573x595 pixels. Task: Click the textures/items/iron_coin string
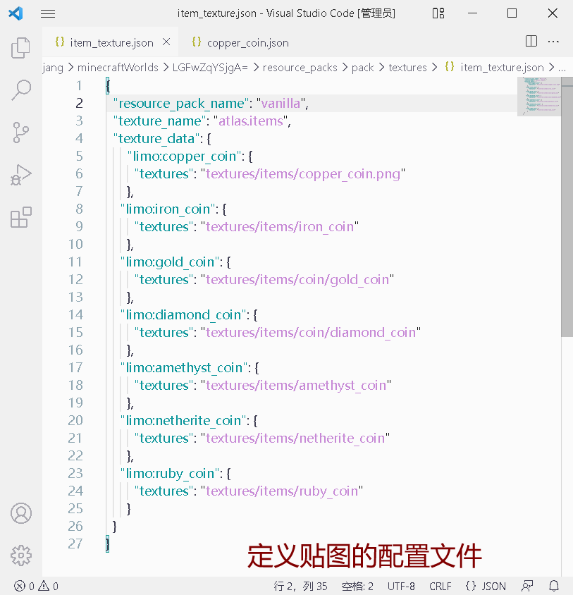[279, 226]
